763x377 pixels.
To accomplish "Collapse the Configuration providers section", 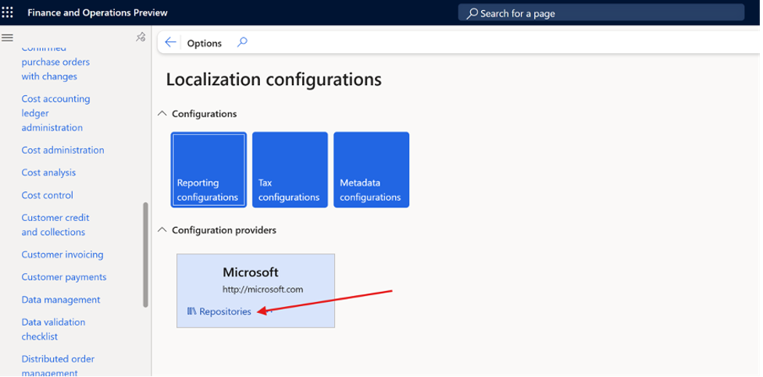I will (162, 229).
